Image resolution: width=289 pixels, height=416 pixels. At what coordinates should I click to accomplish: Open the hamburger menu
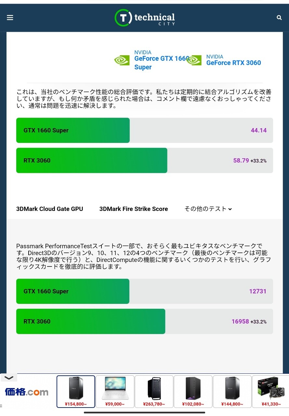coord(10,18)
